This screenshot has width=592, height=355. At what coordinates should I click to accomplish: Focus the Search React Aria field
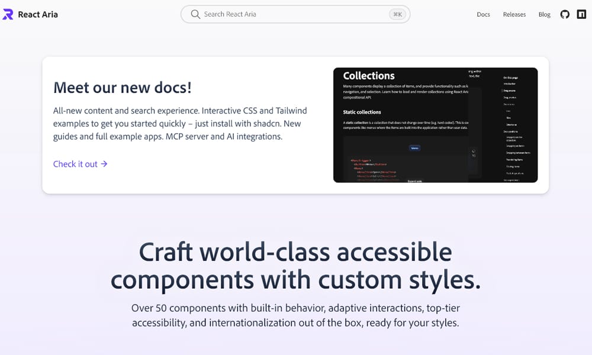click(295, 14)
